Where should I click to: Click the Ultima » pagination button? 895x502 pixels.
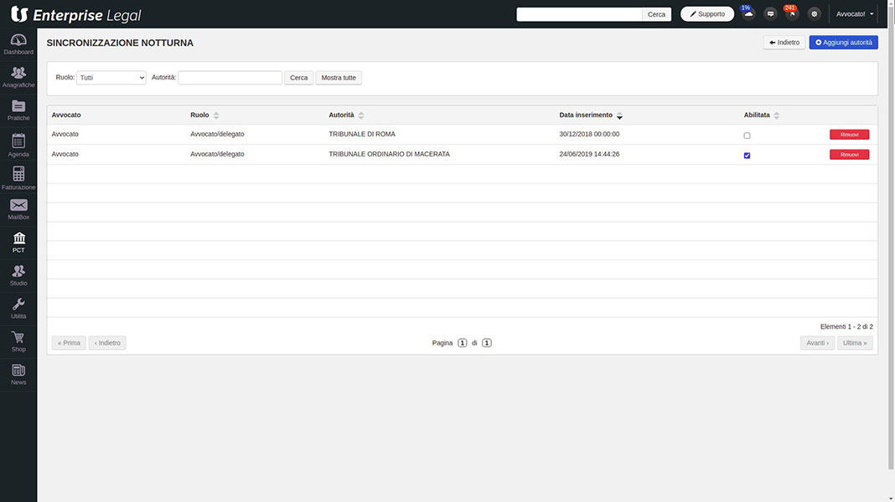pos(855,342)
